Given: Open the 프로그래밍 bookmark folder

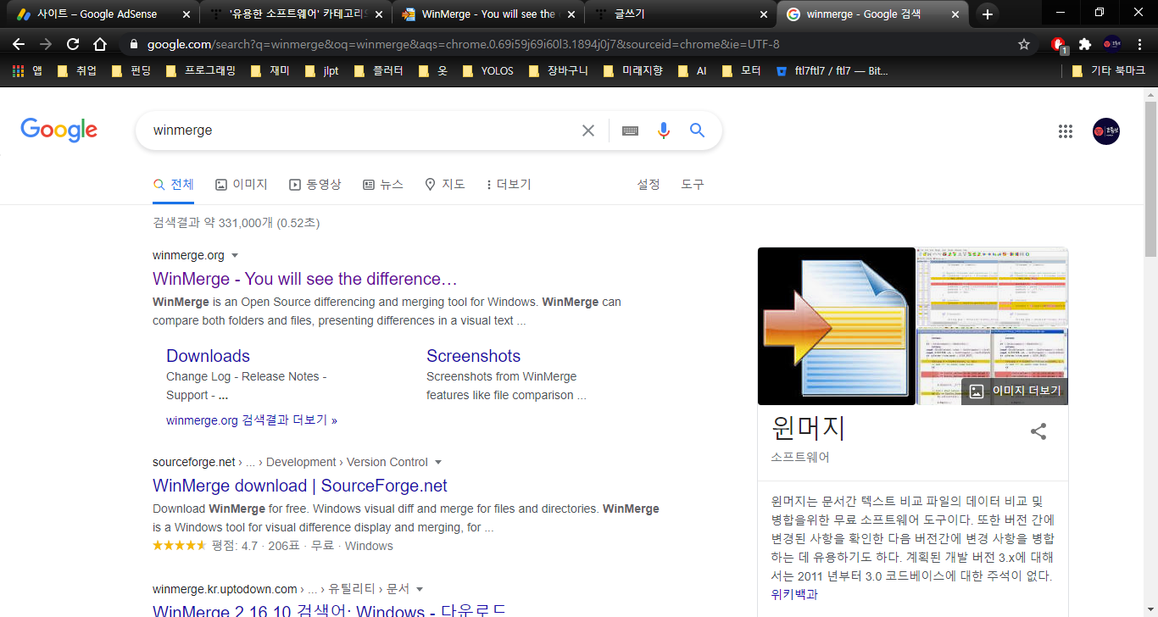Looking at the screenshot, I should click(199, 71).
